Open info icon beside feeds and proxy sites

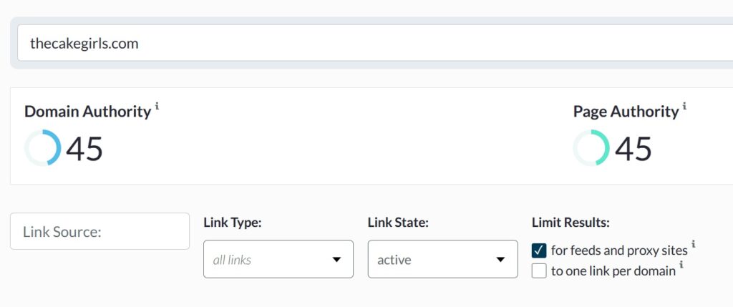point(693,244)
